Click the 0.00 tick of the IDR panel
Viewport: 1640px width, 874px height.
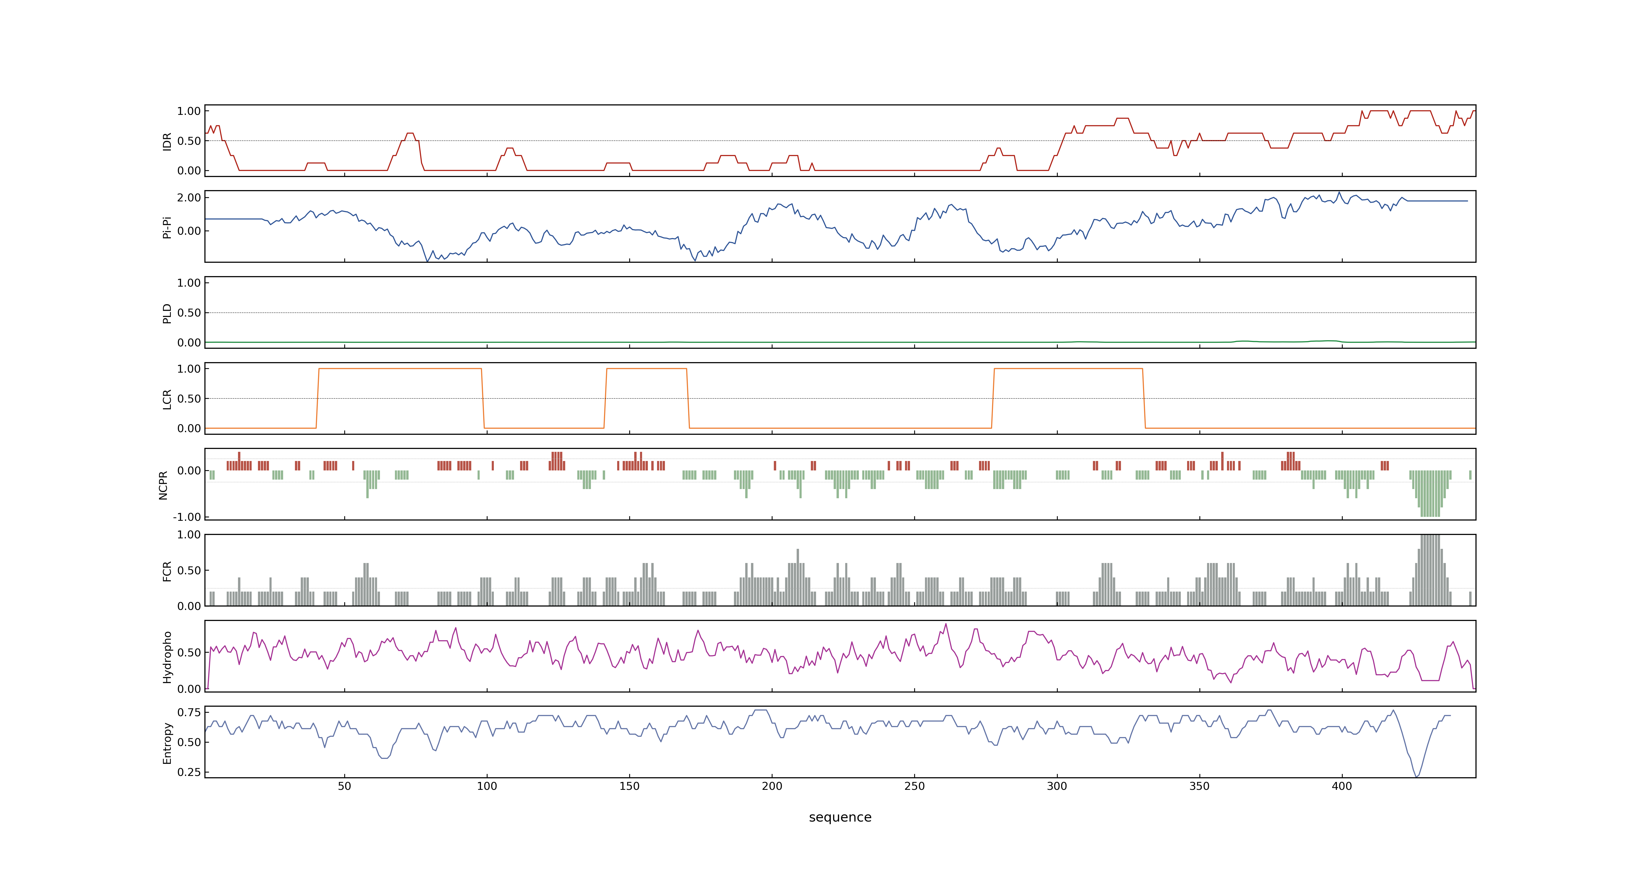(189, 170)
